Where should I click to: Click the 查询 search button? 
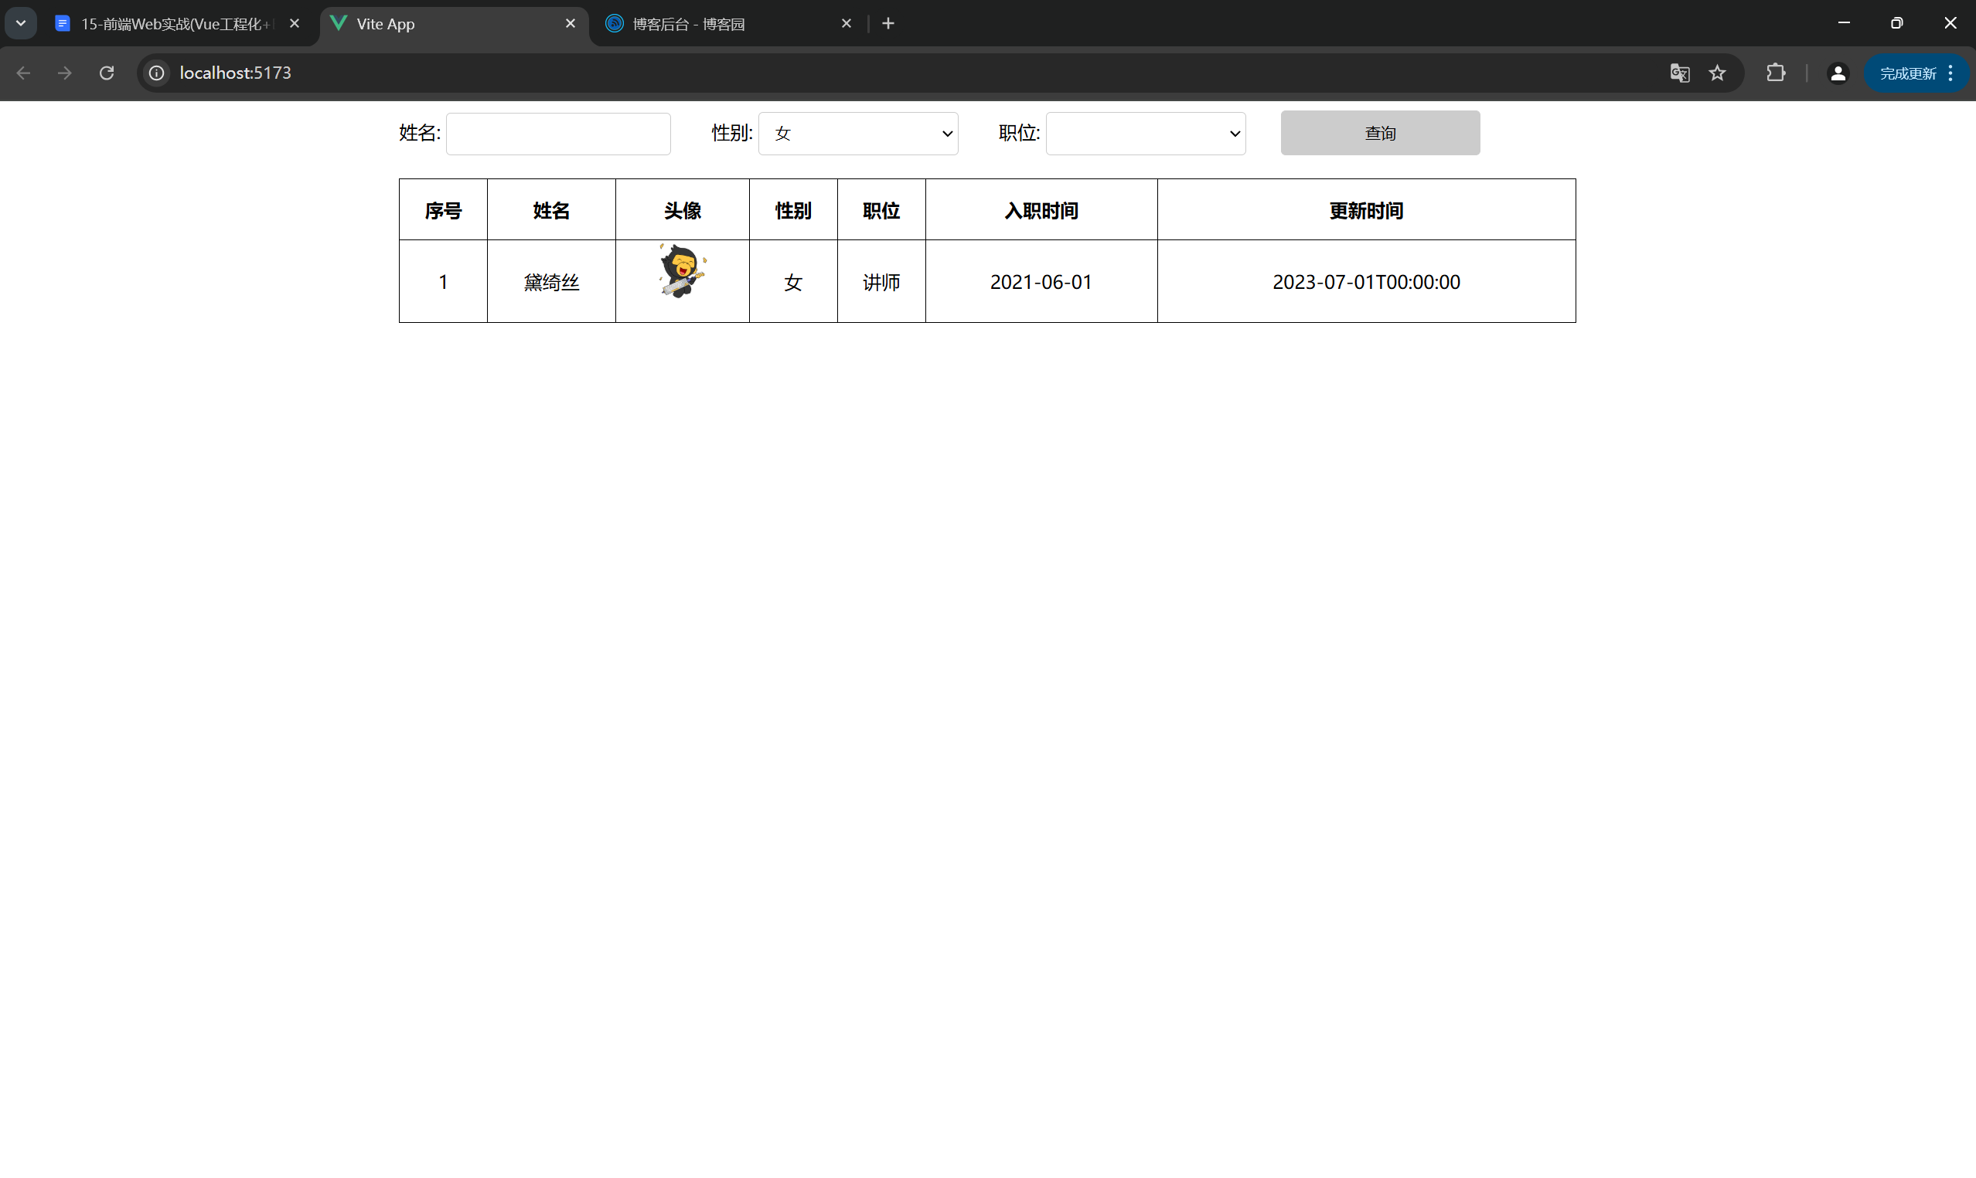pyautogui.click(x=1379, y=134)
